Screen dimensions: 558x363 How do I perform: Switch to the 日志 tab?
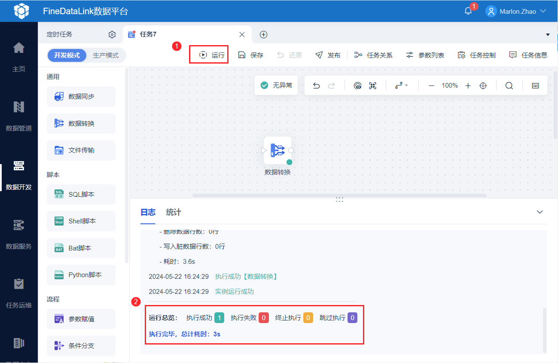tap(148, 212)
